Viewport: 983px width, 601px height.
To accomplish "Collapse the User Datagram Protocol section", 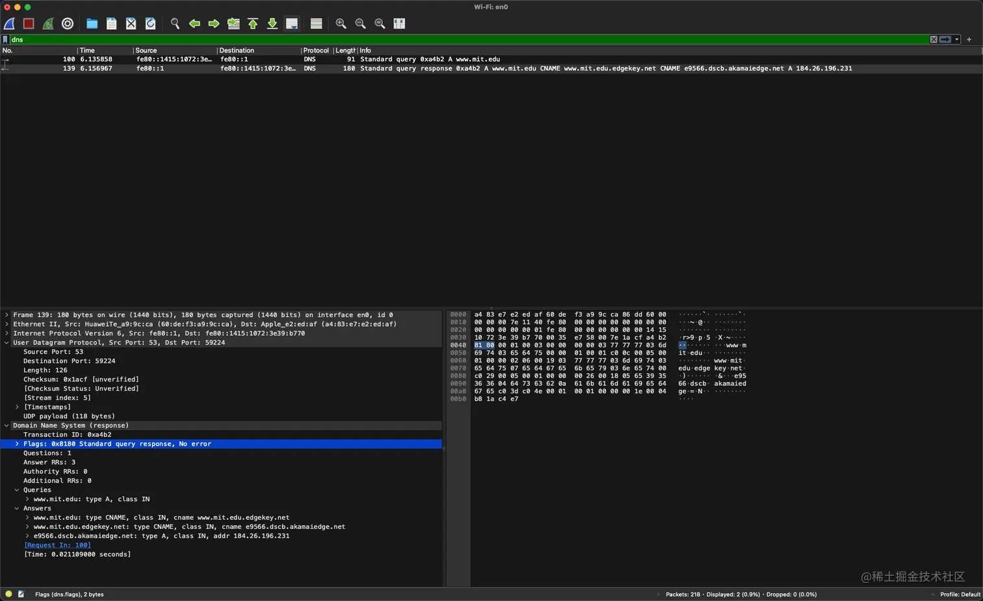I will 7,342.
